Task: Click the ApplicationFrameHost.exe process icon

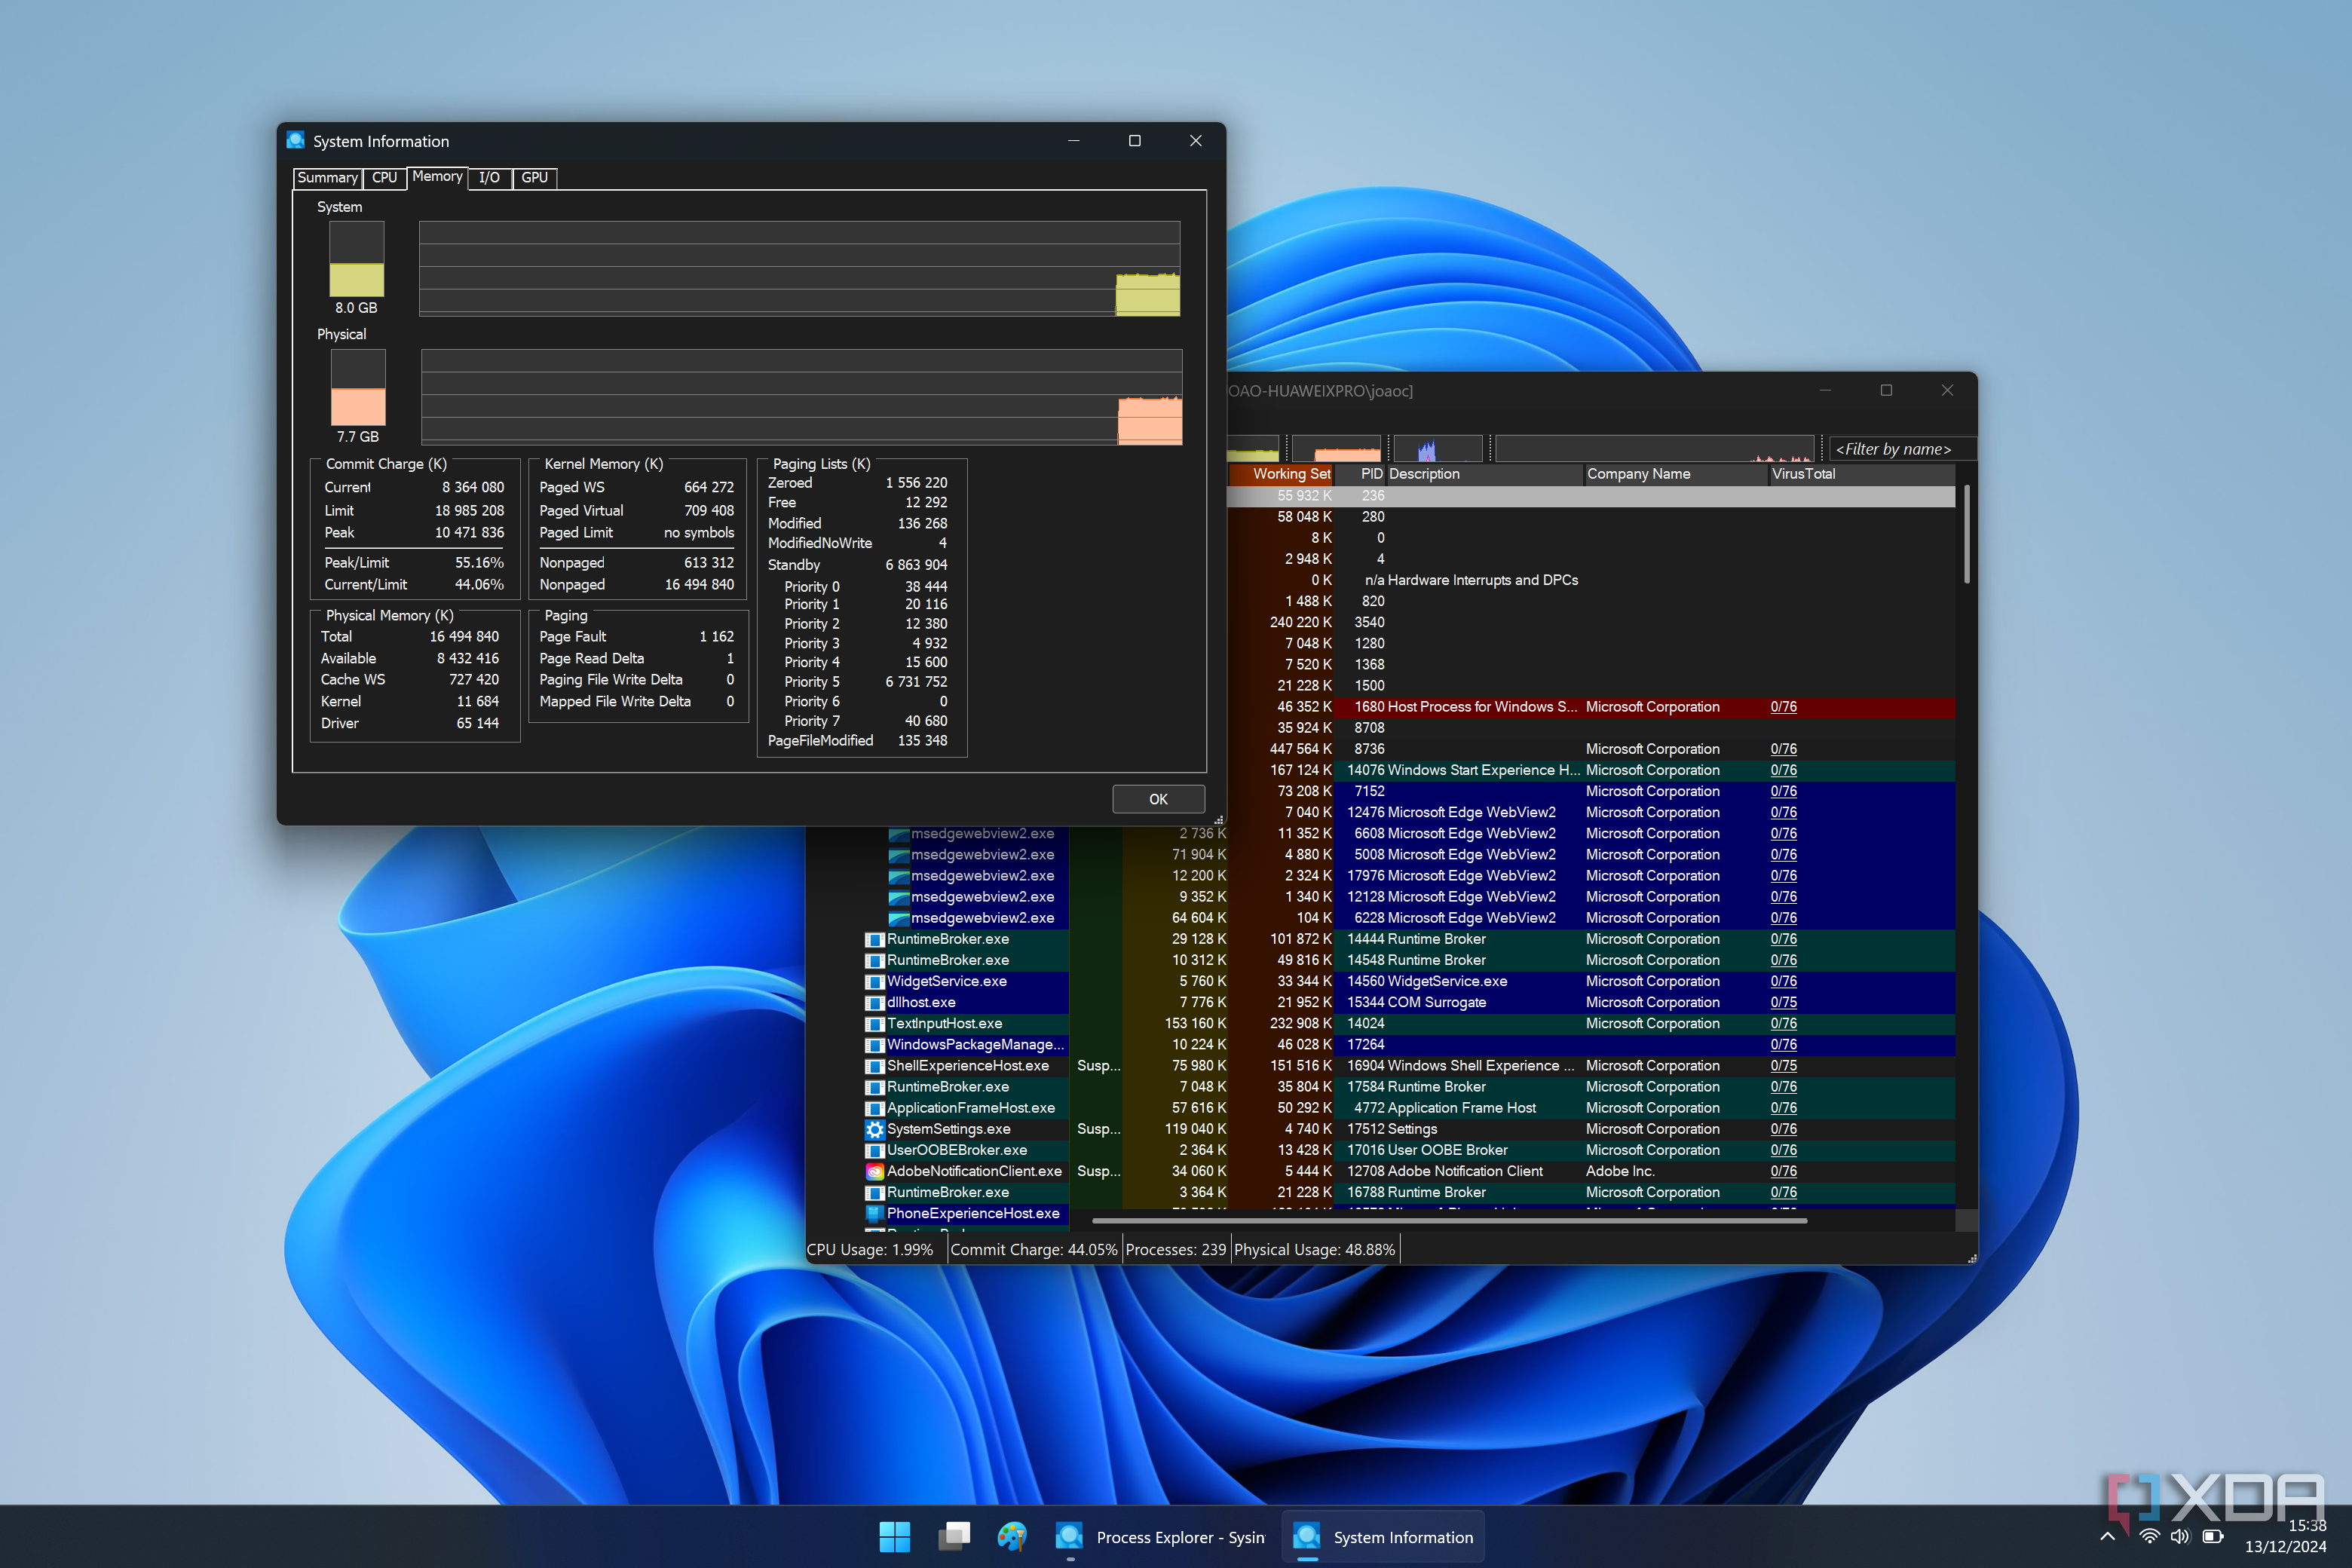Action: (x=875, y=1108)
